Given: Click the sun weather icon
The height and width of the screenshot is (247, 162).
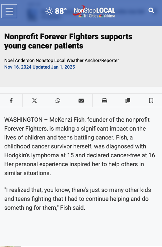Looking at the screenshot, I should (49, 11).
